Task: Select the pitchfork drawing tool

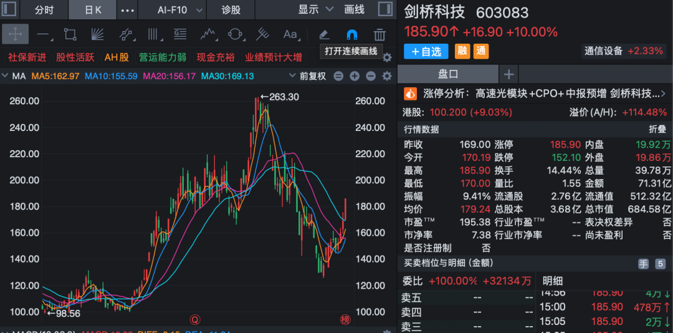Action: click(x=262, y=34)
